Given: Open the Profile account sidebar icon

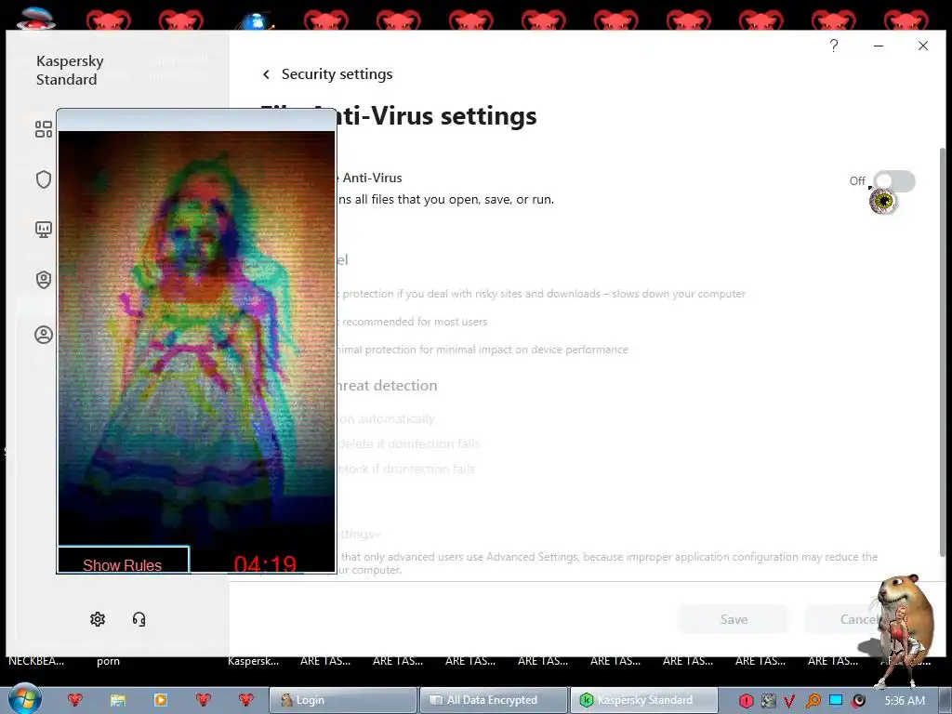Looking at the screenshot, I should tap(43, 335).
